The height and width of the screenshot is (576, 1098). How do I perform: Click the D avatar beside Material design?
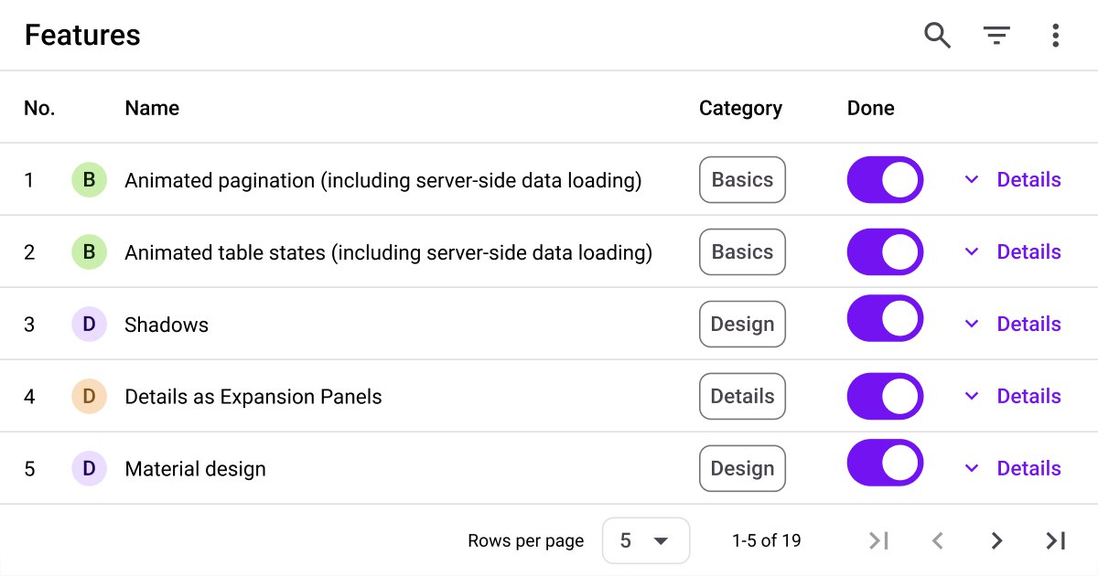point(90,469)
